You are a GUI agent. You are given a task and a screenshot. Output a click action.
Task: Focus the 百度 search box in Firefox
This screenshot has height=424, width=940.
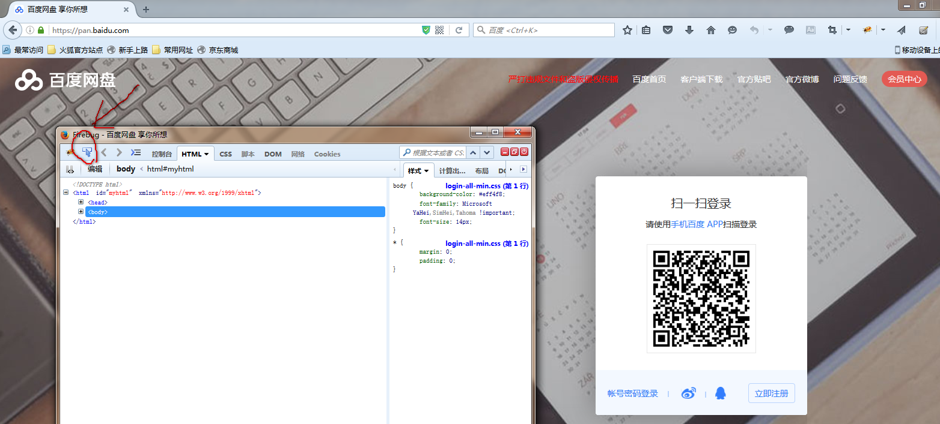pos(544,30)
